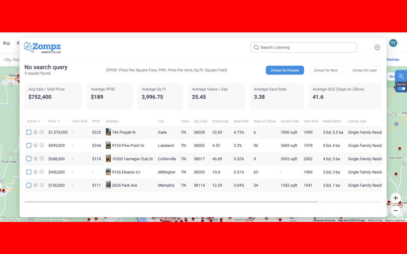Screen dimensions: 407x254
Task: Select the checkbox for 746 Pisgah N
Action: 29,132
